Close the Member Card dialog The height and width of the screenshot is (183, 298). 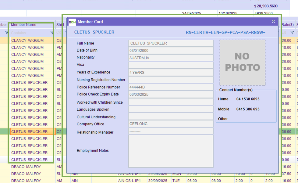pos(273,21)
